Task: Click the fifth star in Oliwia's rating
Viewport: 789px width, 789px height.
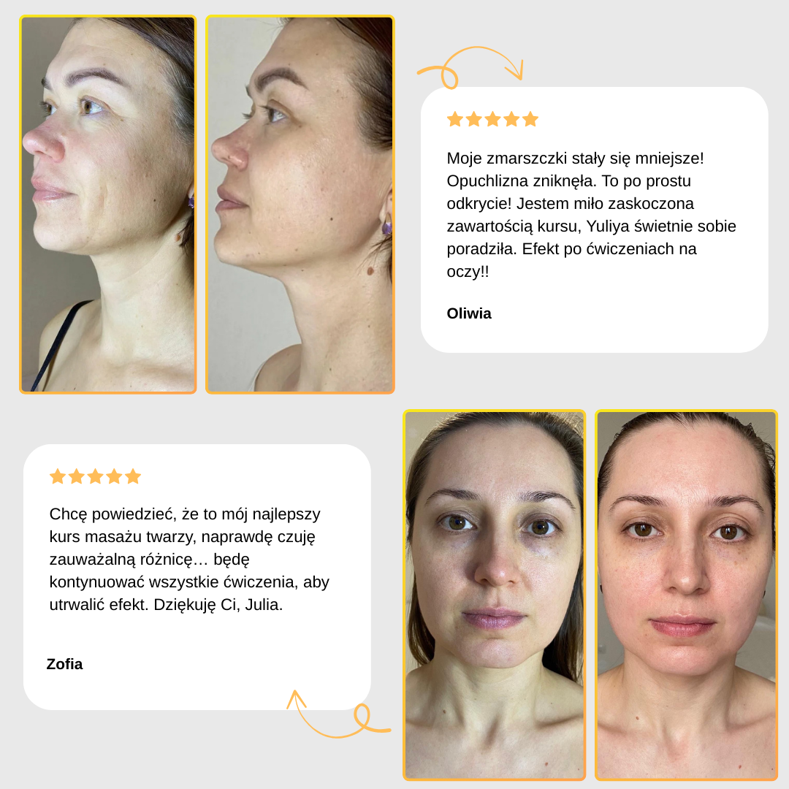Action: [x=530, y=119]
